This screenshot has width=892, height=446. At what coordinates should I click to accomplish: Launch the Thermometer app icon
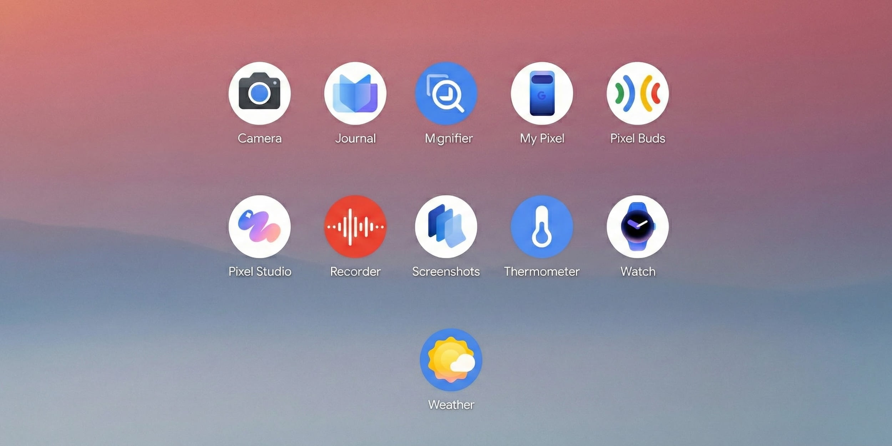[x=542, y=227]
